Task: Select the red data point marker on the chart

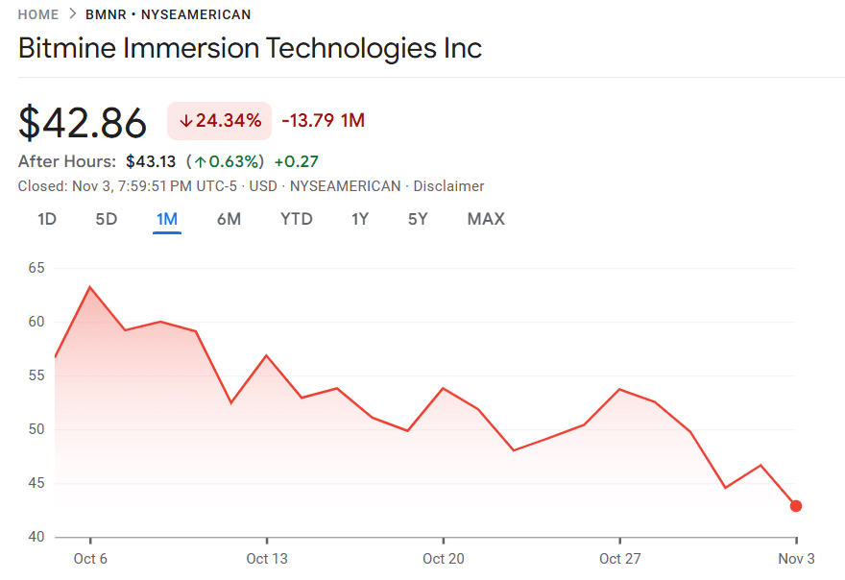Action: (796, 506)
